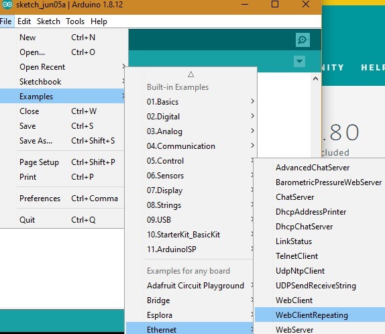Viewport: 385px width, 334px height.
Task: Click the Arduino logo in title bar
Action: (x=7, y=5)
